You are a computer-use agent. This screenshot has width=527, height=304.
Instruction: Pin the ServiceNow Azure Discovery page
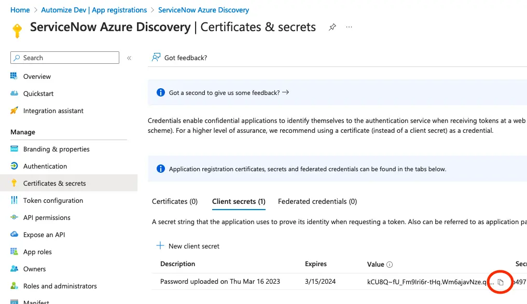332,27
